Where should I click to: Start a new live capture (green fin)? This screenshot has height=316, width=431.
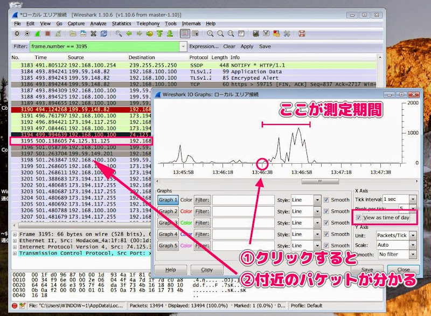pyautogui.click(x=37, y=34)
